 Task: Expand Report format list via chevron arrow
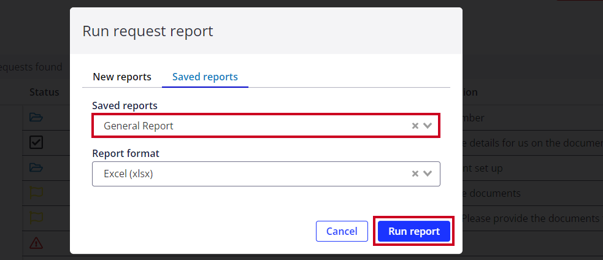[x=428, y=174]
